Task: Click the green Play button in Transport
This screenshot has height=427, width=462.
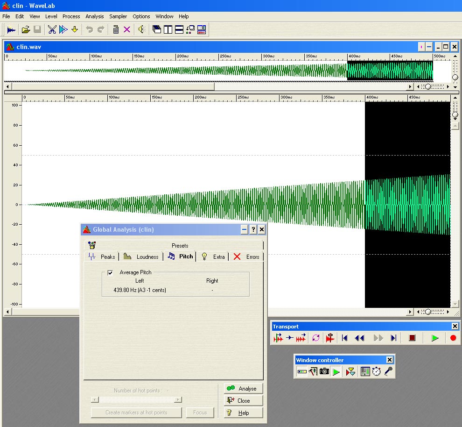Action: [x=435, y=338]
